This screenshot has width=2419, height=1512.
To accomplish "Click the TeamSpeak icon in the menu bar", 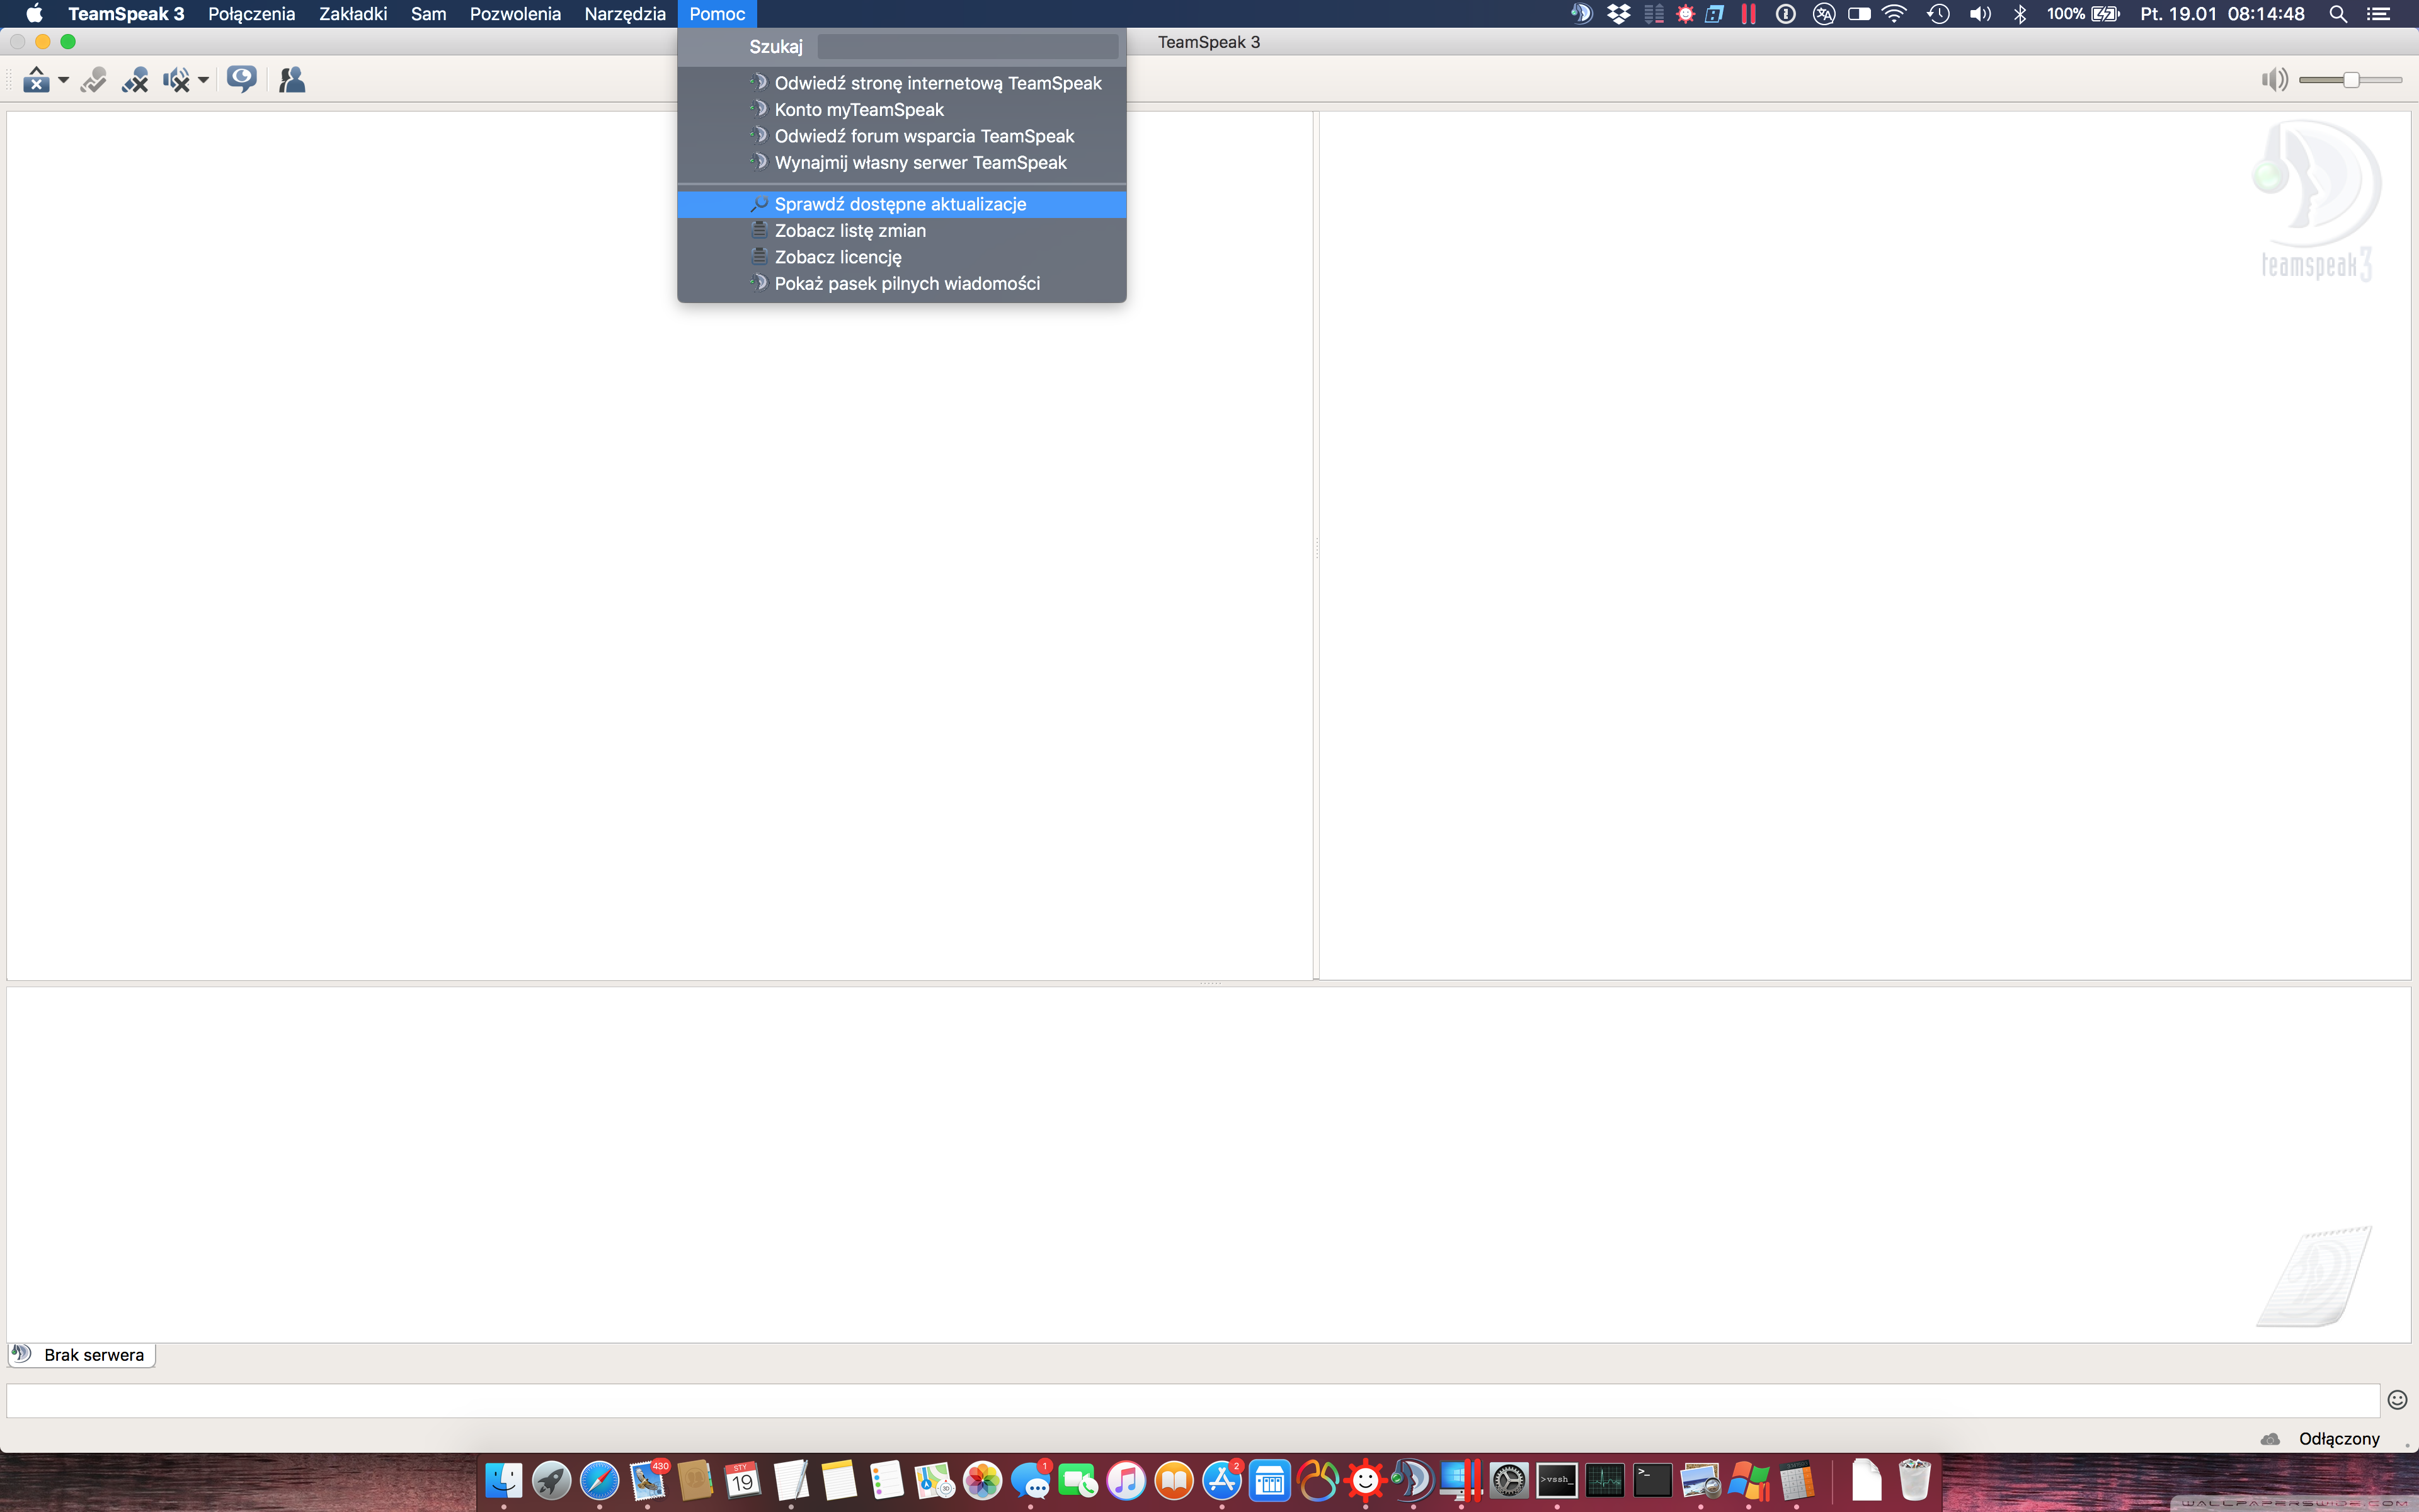I will (x=1581, y=14).
